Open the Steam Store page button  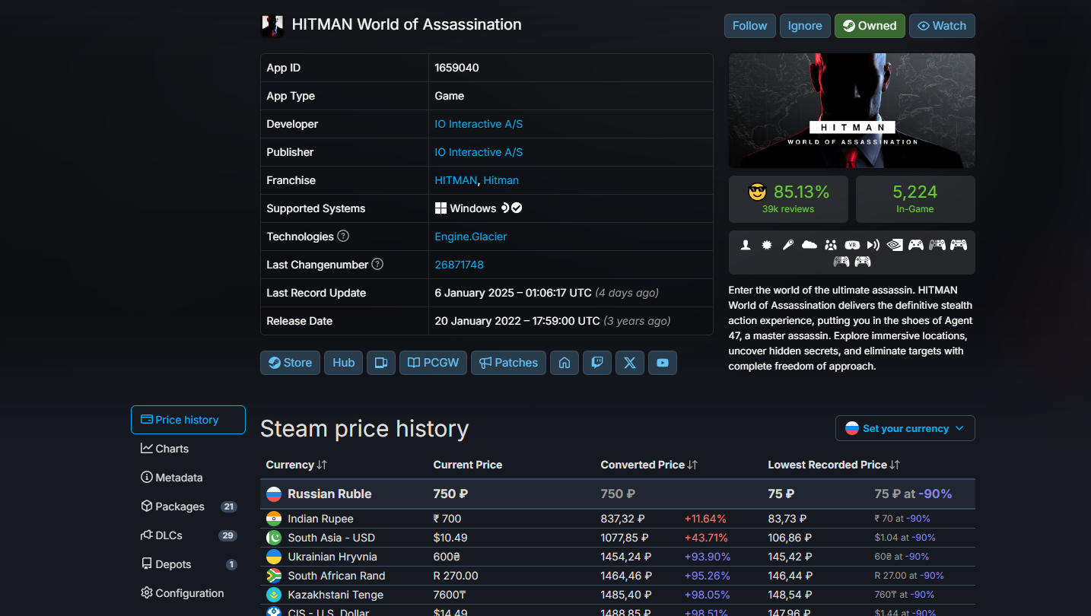pos(290,363)
